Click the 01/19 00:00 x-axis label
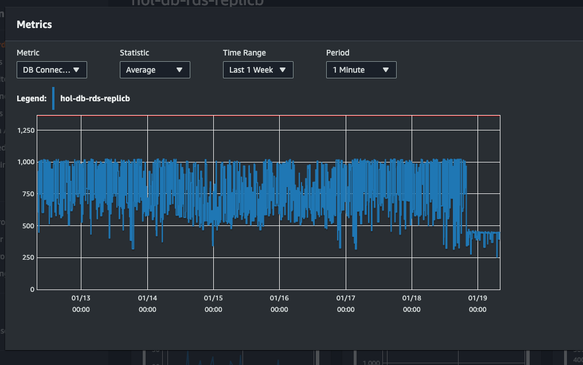This screenshot has width=583, height=365. click(x=478, y=304)
